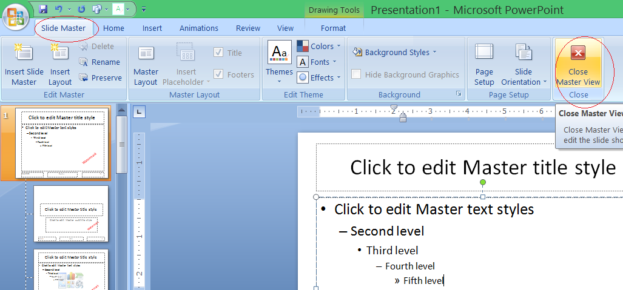Redo the last action

[x=81, y=8]
